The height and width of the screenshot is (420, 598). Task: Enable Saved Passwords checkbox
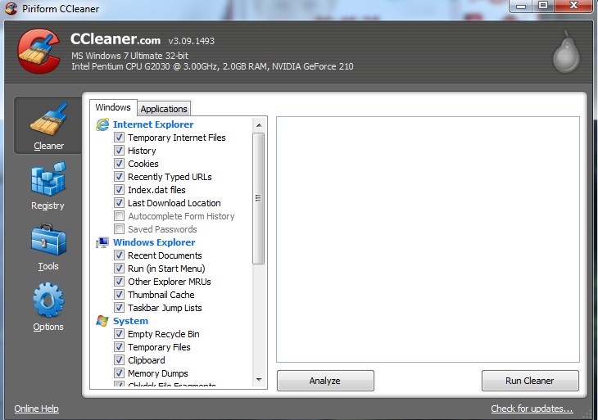(120, 228)
